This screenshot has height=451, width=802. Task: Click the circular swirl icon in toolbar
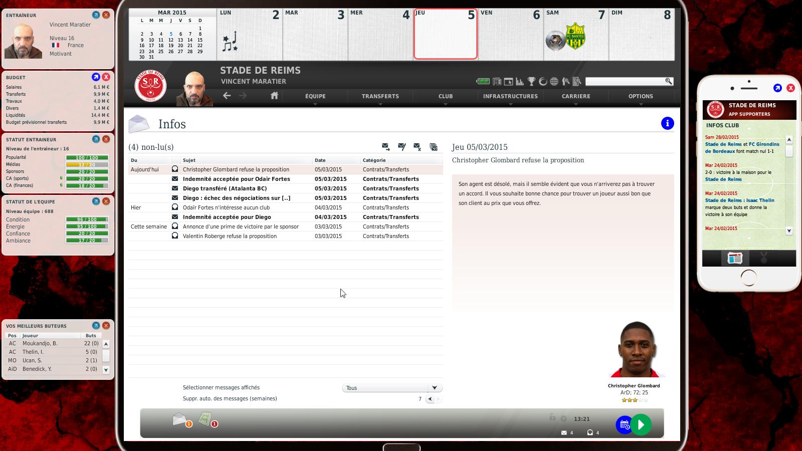click(x=543, y=81)
